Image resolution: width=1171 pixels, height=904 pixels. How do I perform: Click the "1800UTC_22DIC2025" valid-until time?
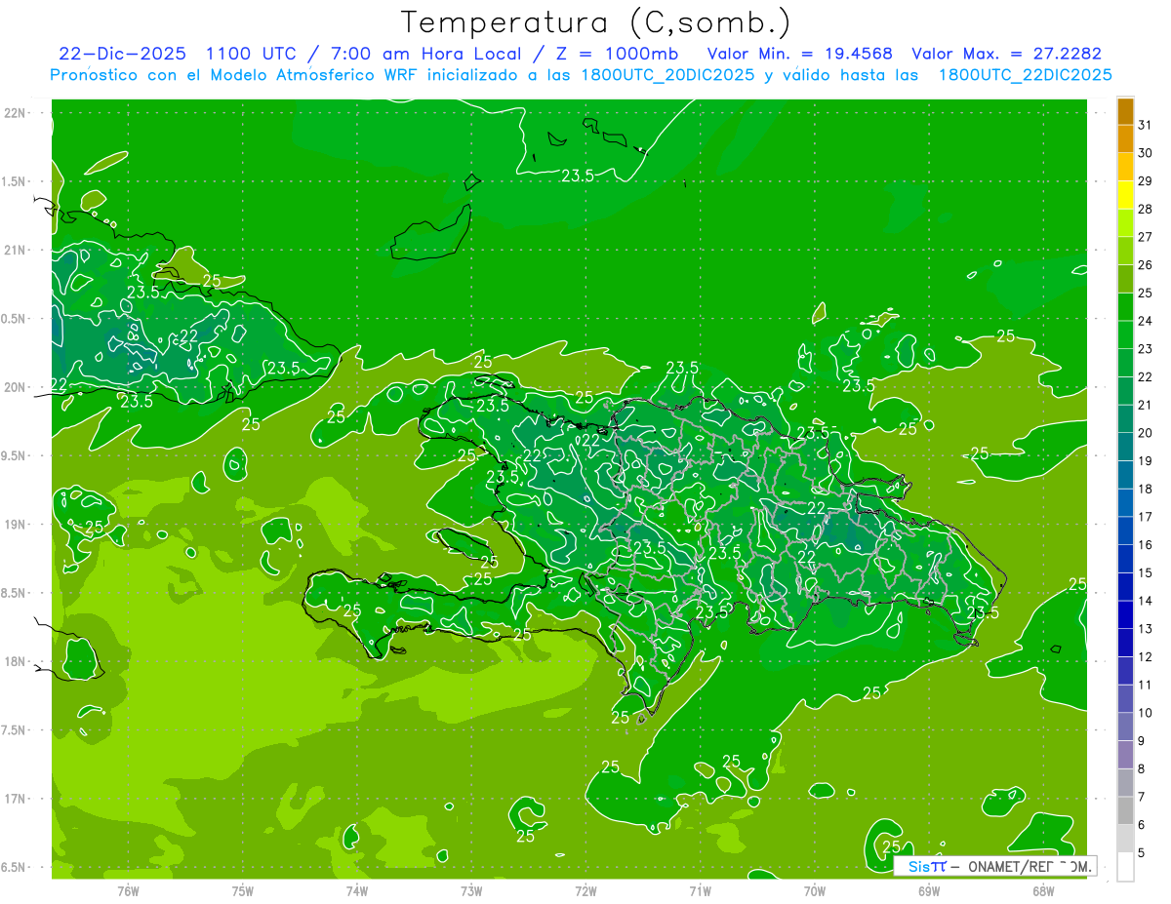(x=1025, y=75)
